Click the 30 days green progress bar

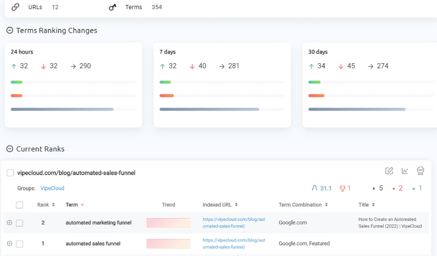315,82
